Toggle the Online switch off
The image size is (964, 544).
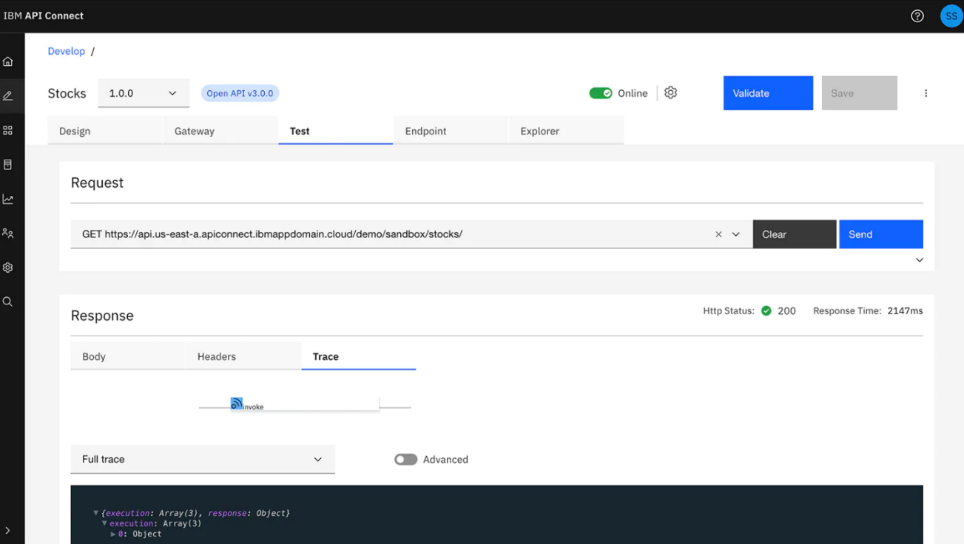click(x=601, y=93)
